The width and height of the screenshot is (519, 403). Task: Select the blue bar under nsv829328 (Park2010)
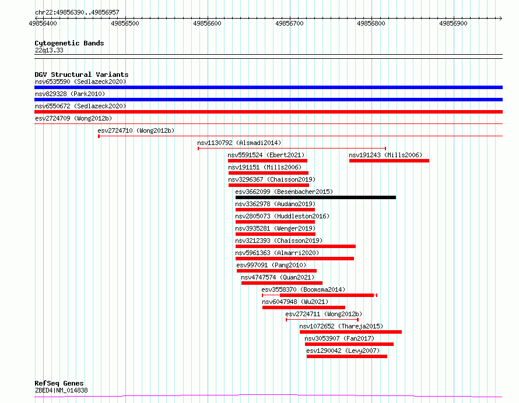click(268, 100)
